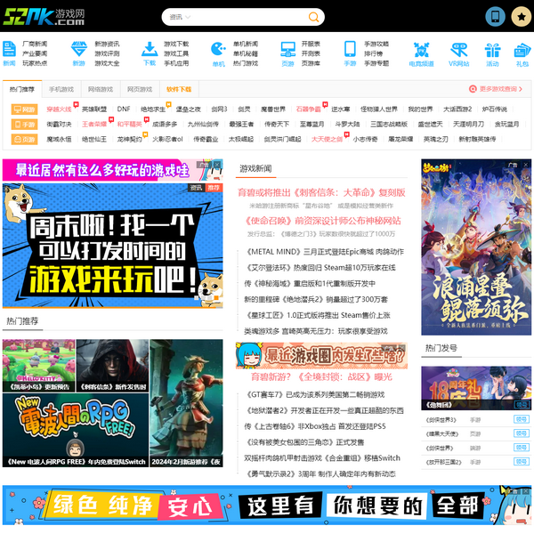The width and height of the screenshot is (534, 534).
Task: Switch to the 网络游戏 tab
Action: (101, 89)
